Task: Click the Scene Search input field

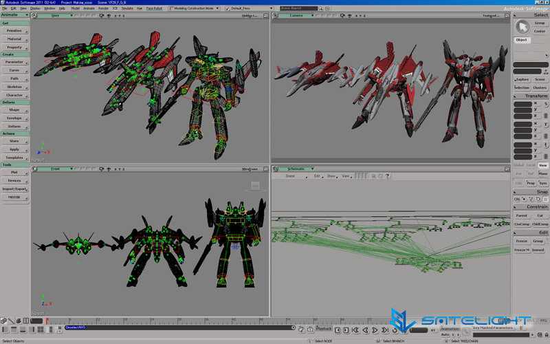Action: [299, 8]
